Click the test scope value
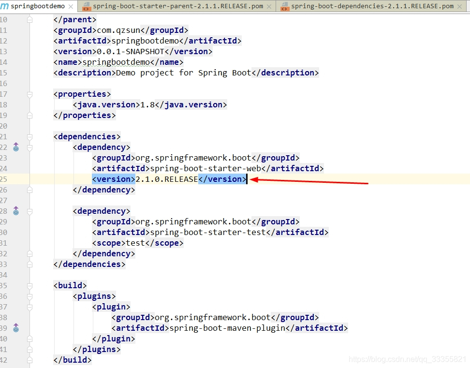Screen dimensions: 470x368 click(x=135, y=243)
